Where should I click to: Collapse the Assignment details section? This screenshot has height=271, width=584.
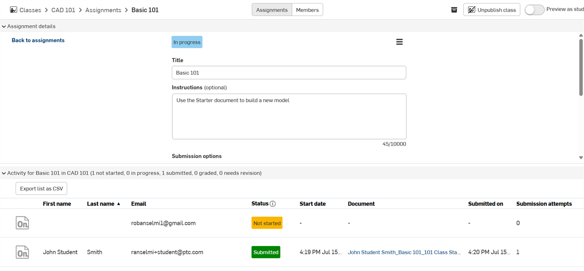pos(4,26)
